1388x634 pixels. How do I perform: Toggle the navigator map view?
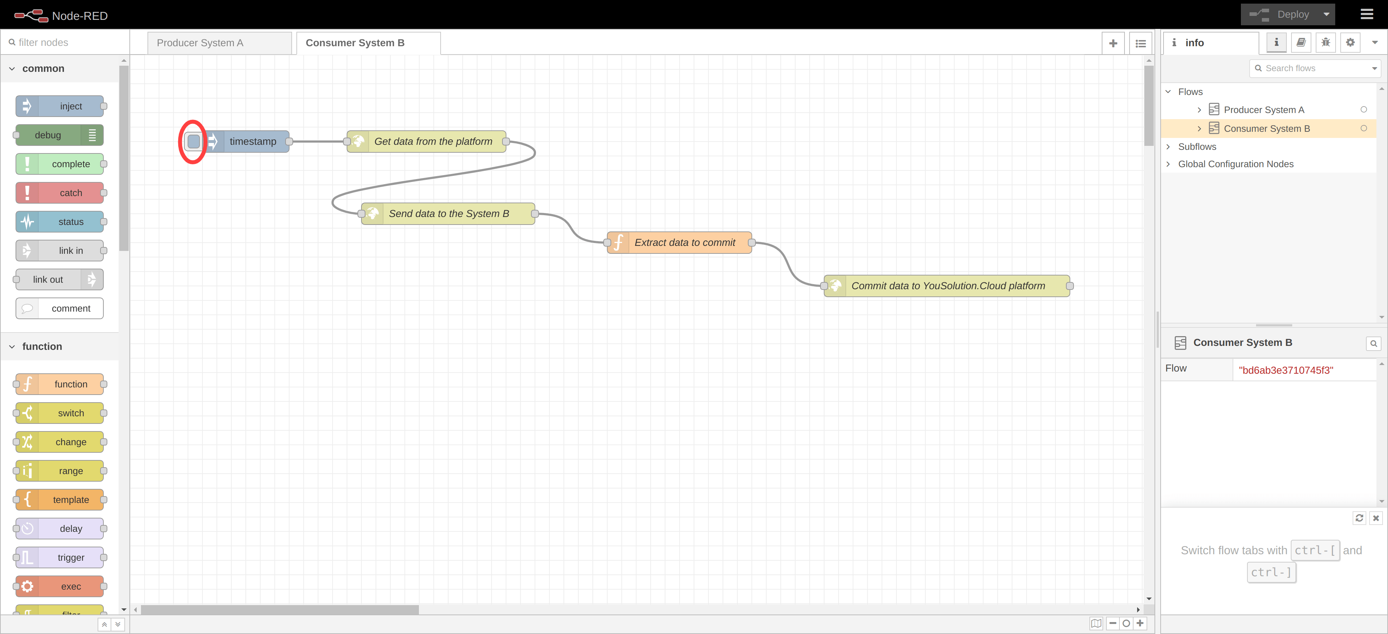1096,623
